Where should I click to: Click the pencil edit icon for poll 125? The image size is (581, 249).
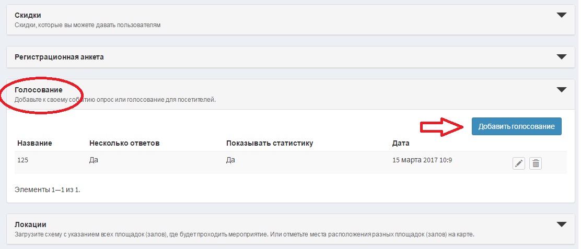point(518,163)
